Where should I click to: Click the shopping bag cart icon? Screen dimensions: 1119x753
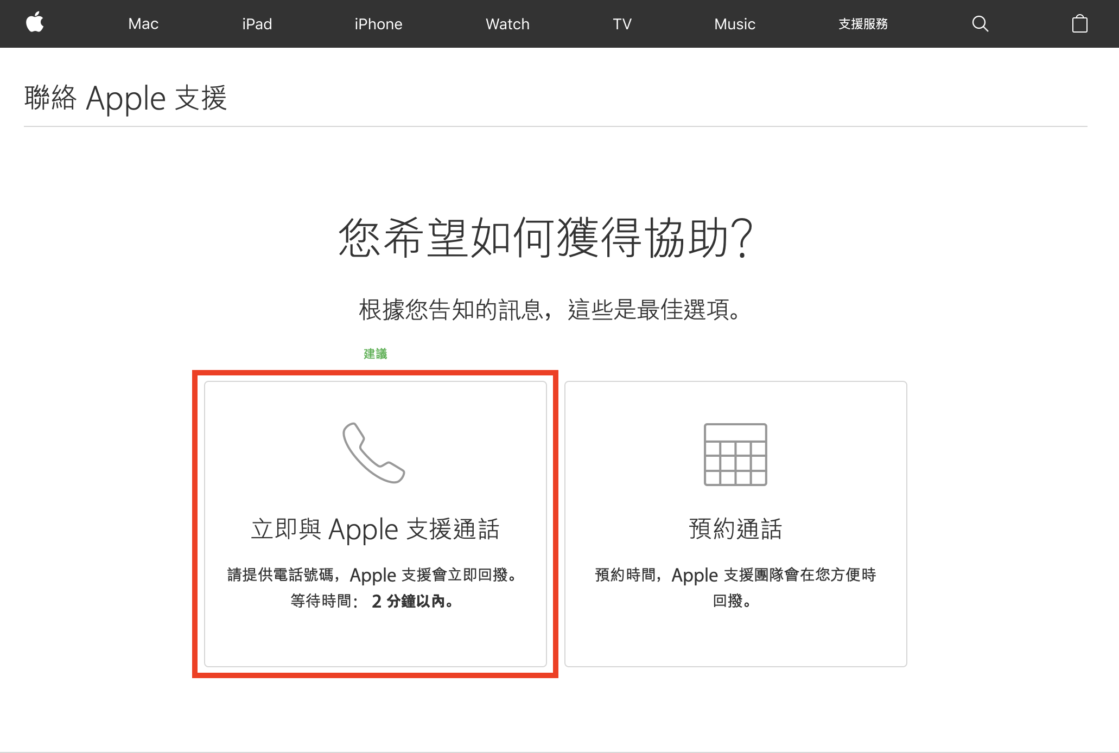coord(1079,23)
